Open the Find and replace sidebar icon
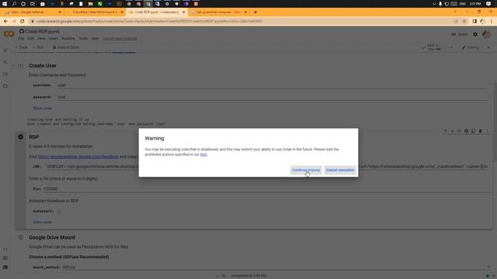Viewport: 497px width, 279px height. pyautogui.click(x=5, y=62)
